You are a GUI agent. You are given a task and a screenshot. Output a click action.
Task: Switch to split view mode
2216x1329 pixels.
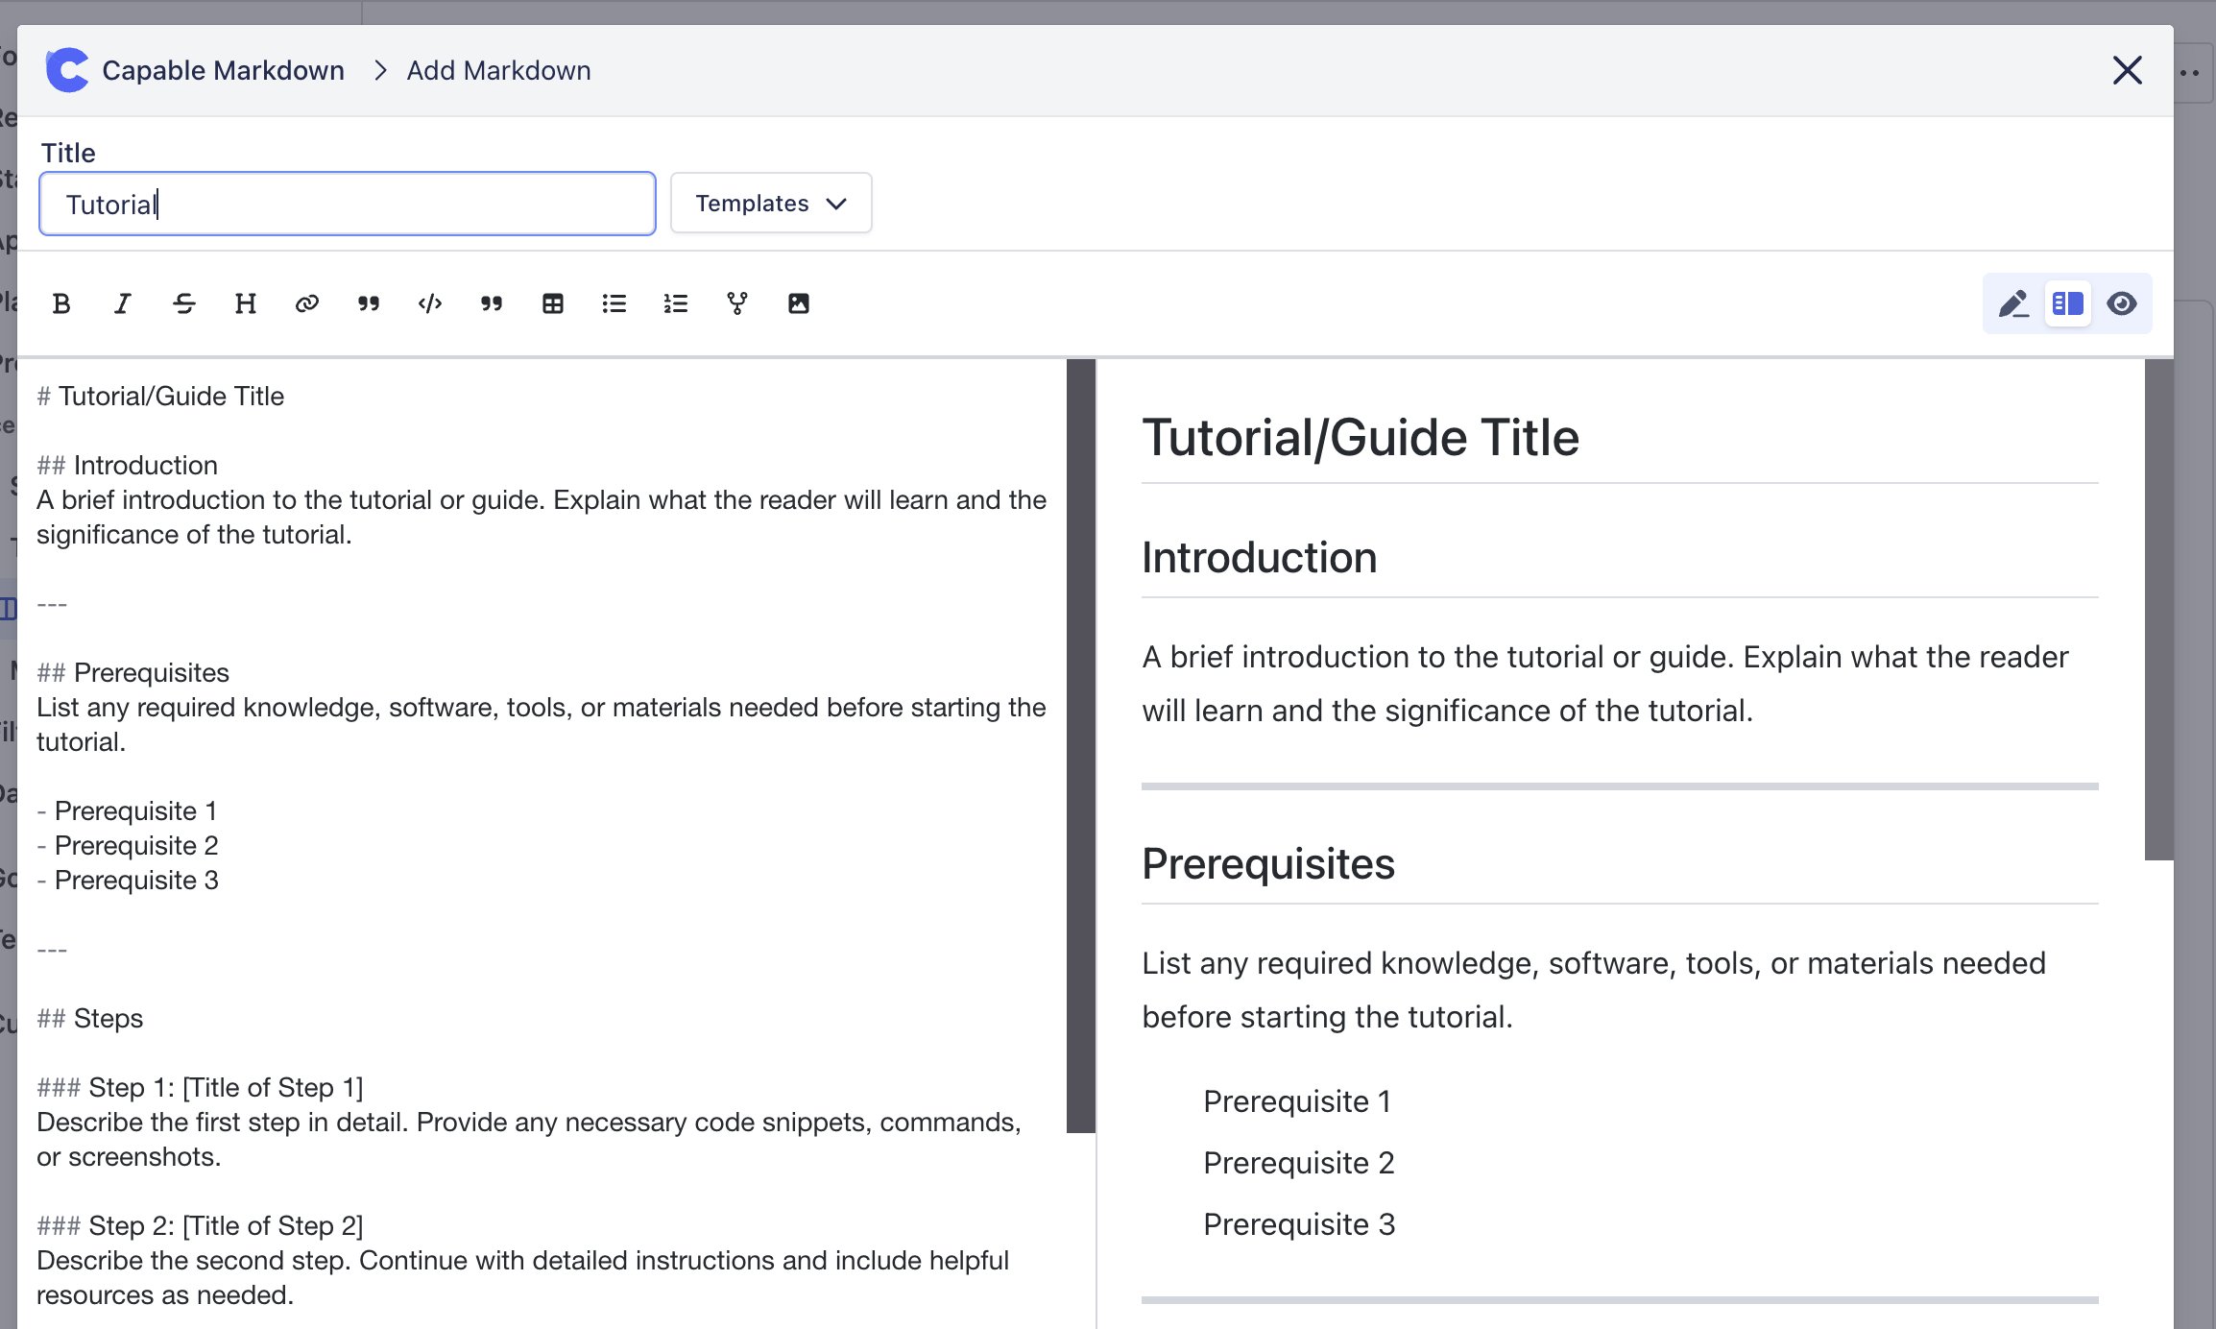click(2067, 303)
